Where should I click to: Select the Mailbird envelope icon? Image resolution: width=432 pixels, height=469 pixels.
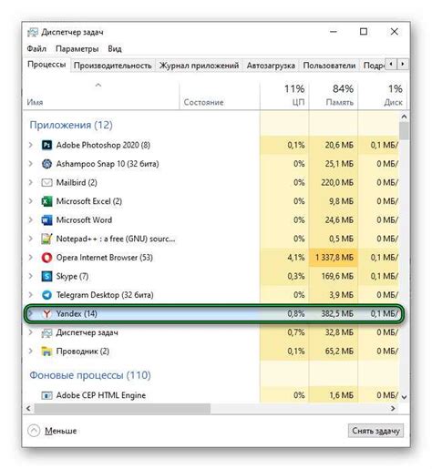(46, 183)
